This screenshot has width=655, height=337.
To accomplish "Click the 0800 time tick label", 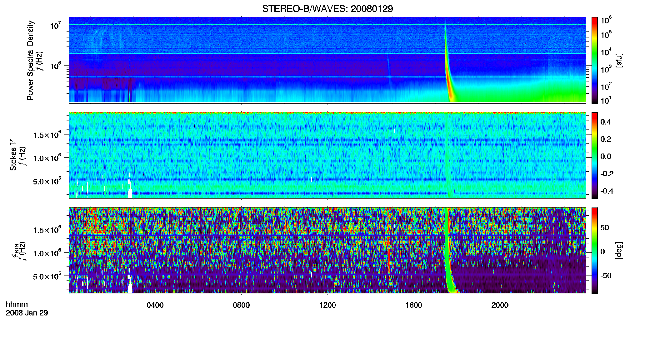I will 241,305.
